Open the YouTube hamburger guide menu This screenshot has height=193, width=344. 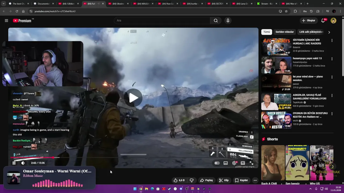click(6, 21)
